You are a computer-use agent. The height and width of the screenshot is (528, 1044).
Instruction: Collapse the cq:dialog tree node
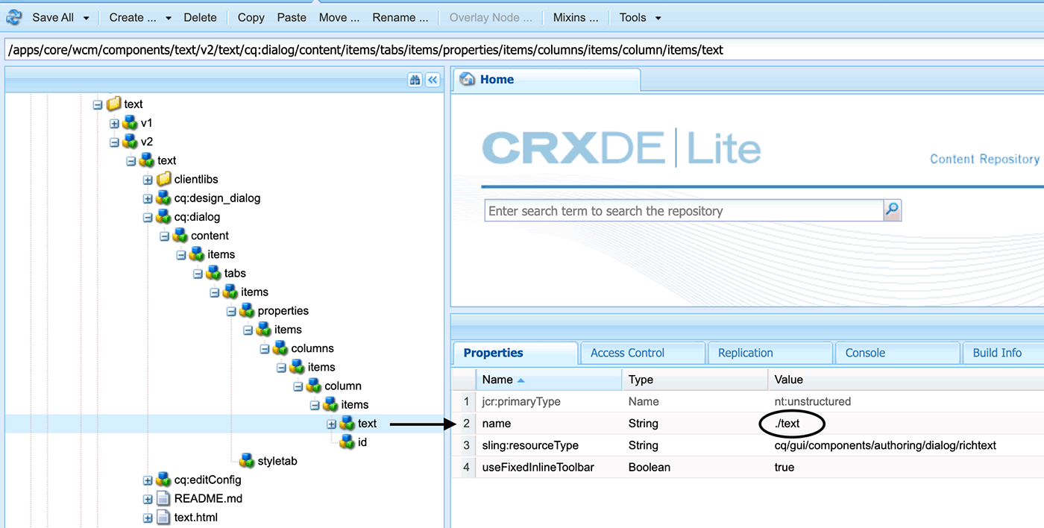(148, 217)
